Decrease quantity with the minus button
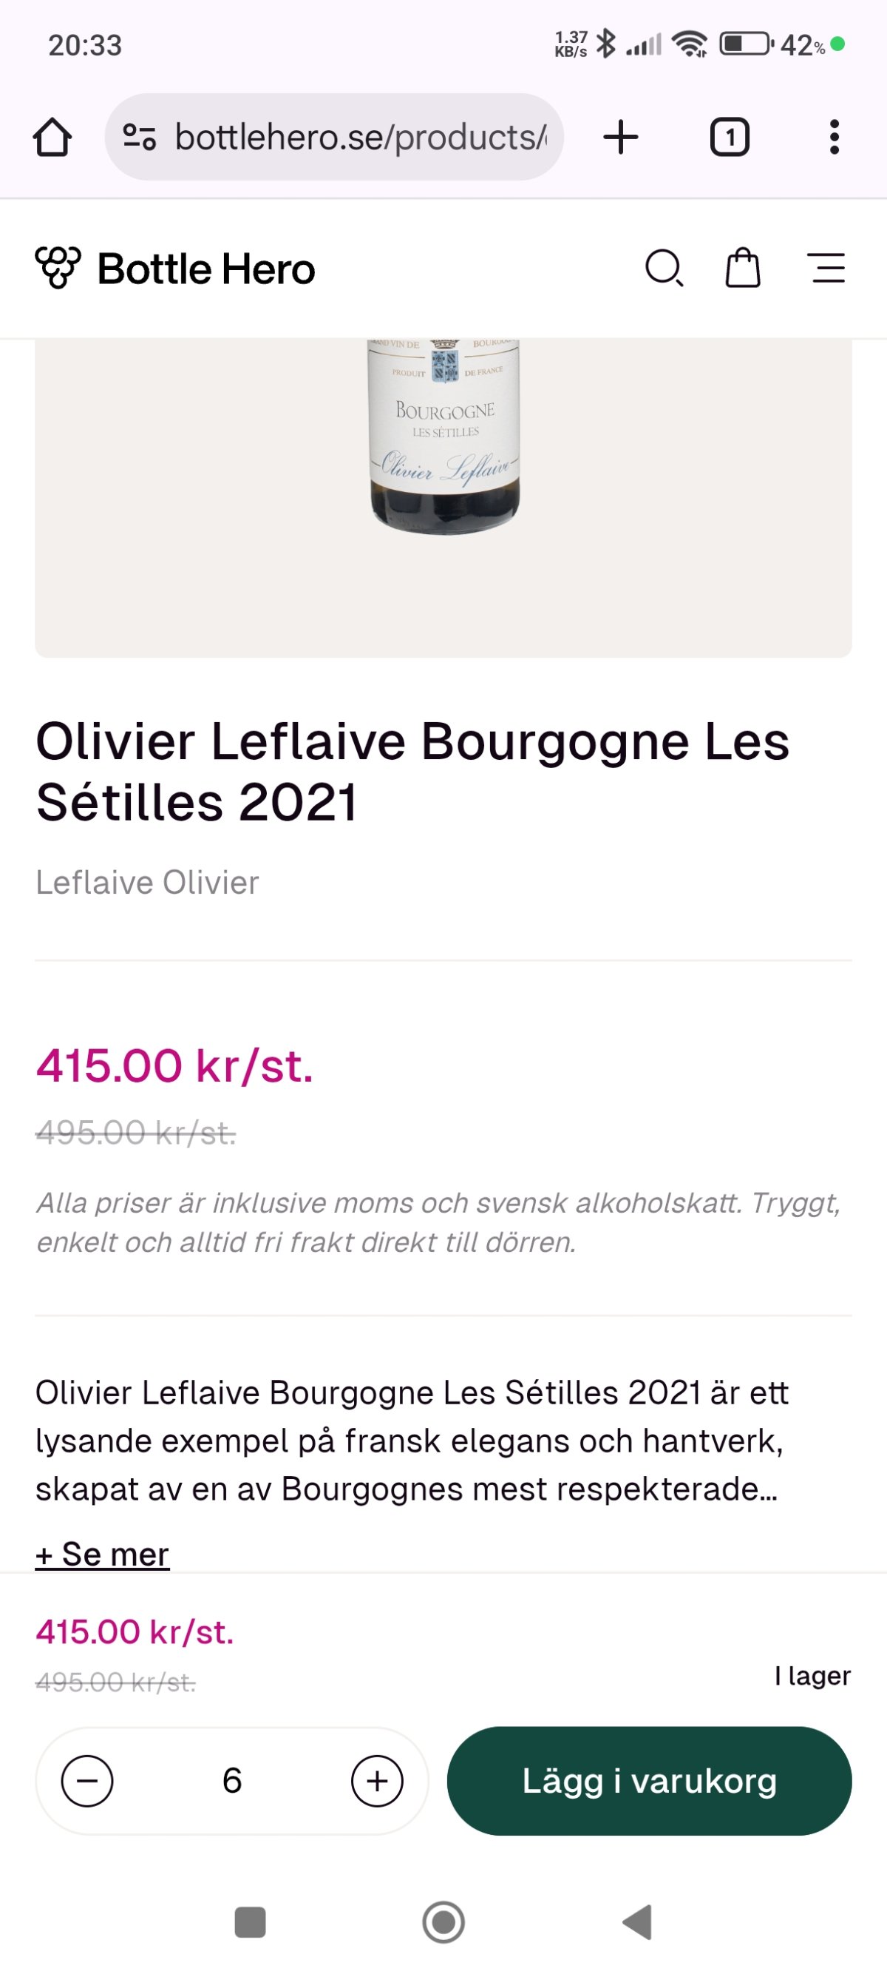Screen dimensions: 887x1974 87,1781
